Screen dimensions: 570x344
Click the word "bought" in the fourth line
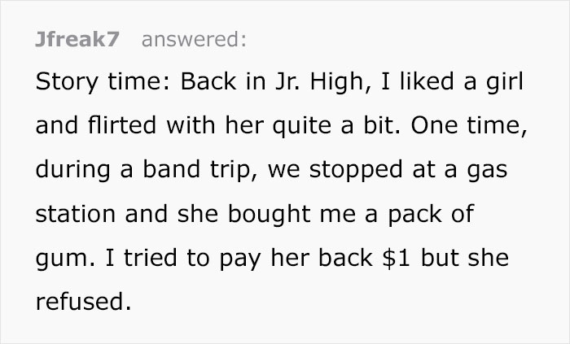(x=269, y=214)
